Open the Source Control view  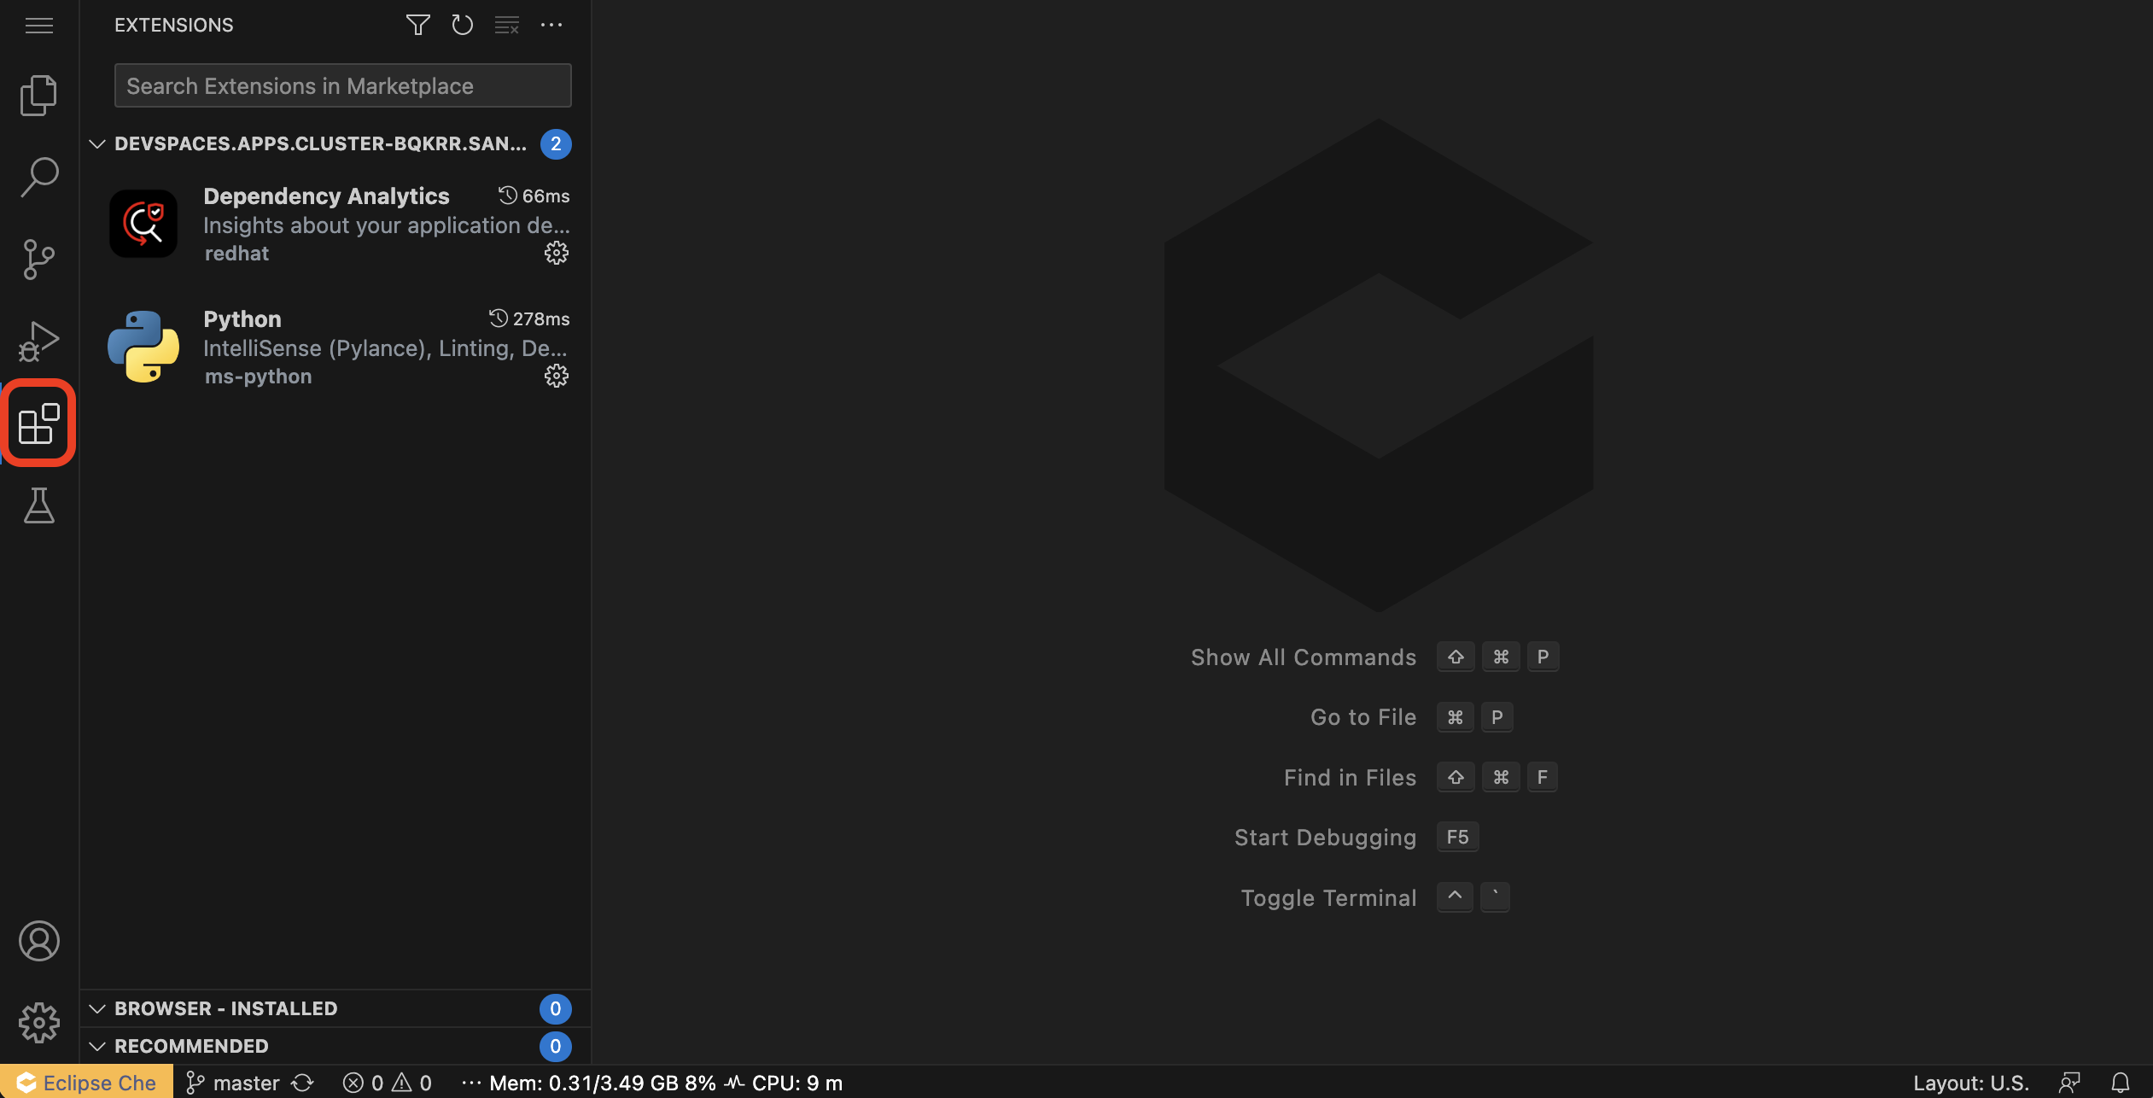(39, 259)
